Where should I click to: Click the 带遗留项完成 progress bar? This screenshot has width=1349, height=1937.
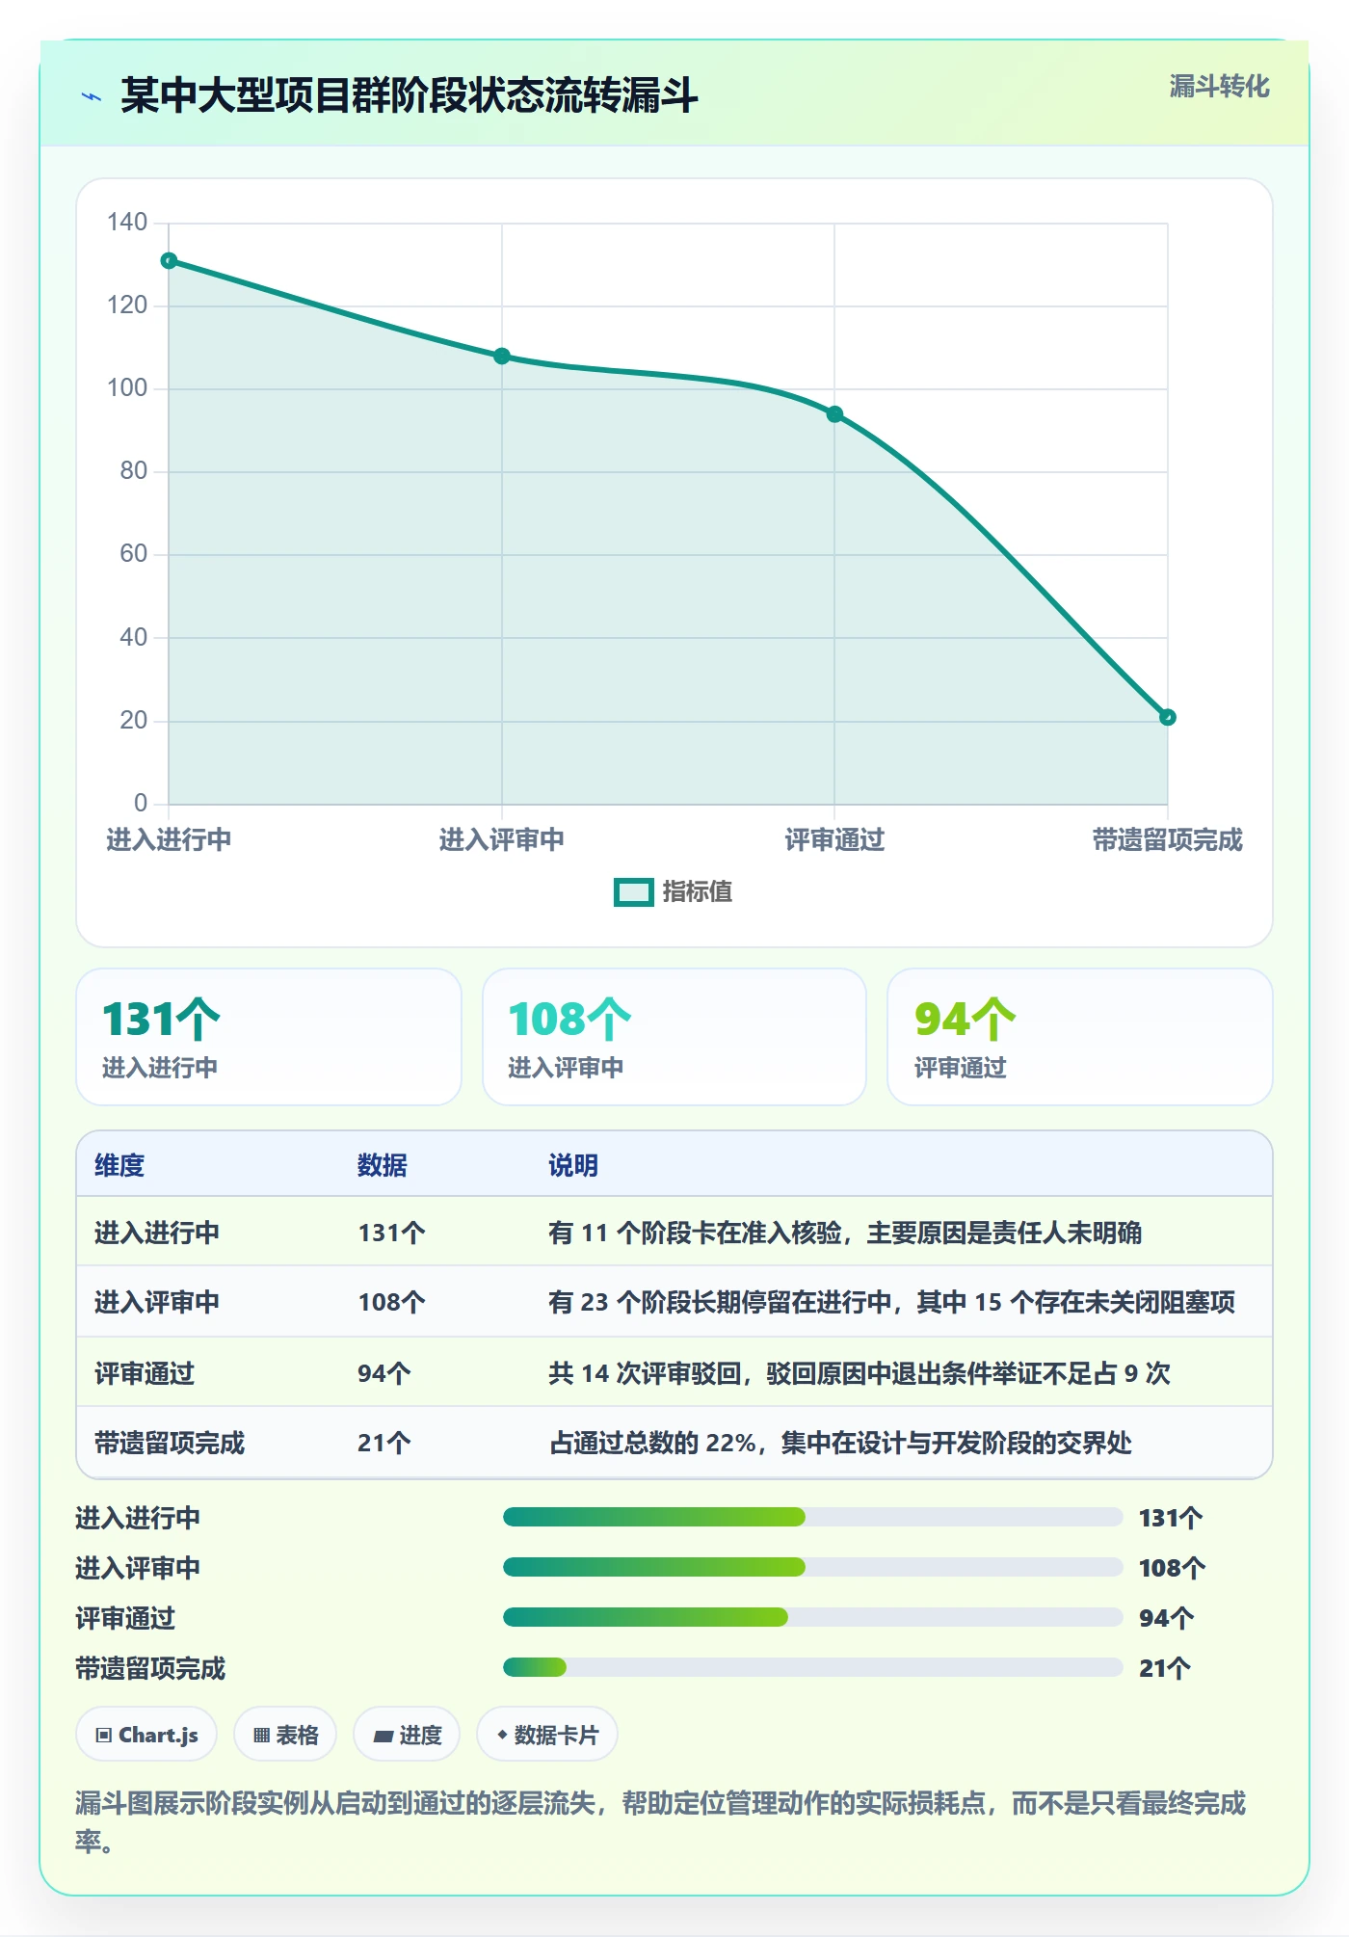pyautogui.click(x=813, y=1668)
